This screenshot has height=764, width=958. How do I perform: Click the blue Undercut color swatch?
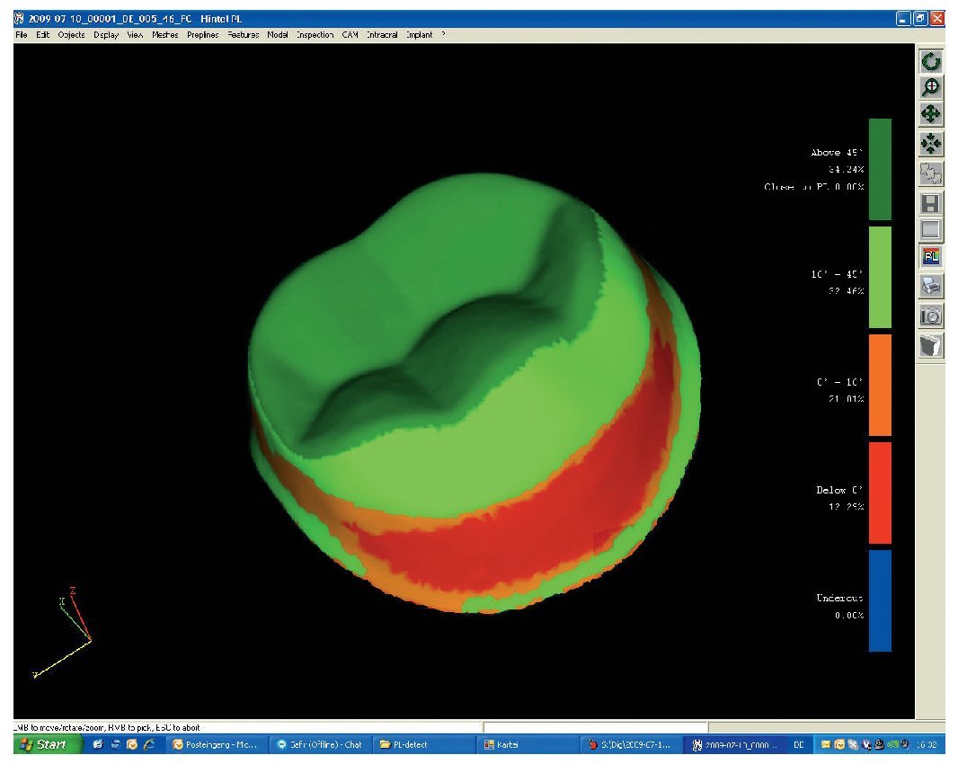880,600
